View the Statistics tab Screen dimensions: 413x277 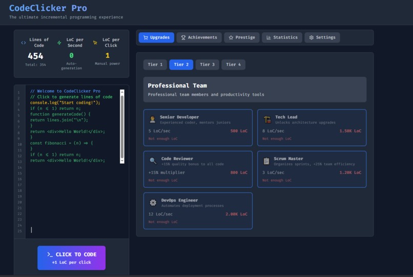pos(281,37)
